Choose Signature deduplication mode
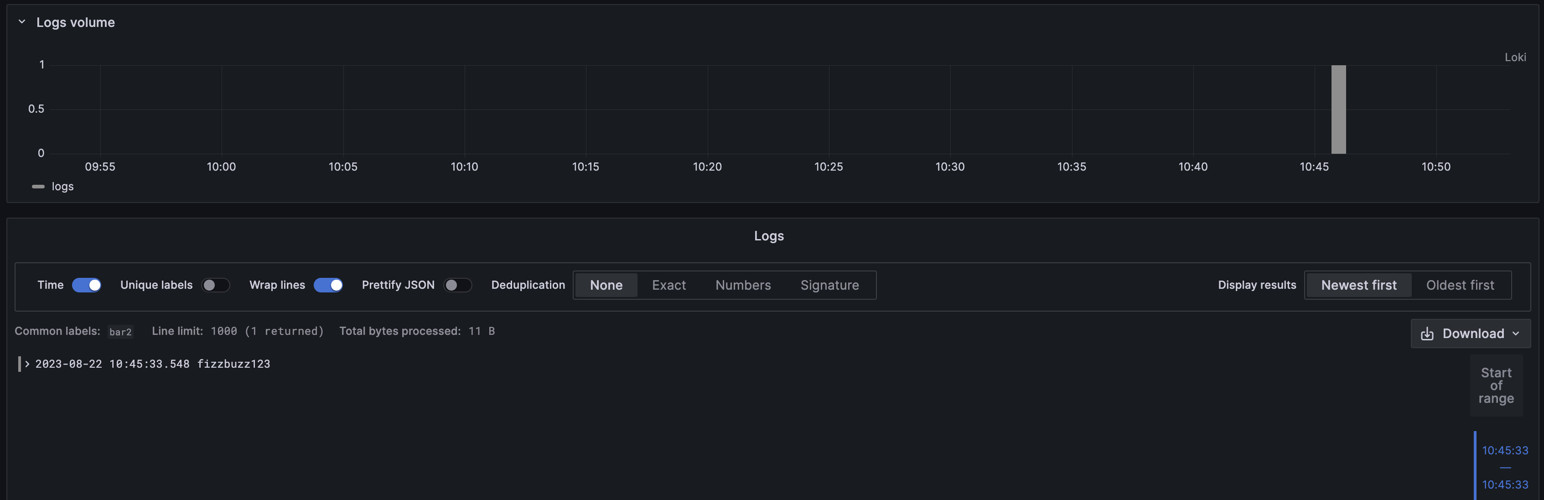Viewport: 1544px width, 500px height. coord(829,285)
